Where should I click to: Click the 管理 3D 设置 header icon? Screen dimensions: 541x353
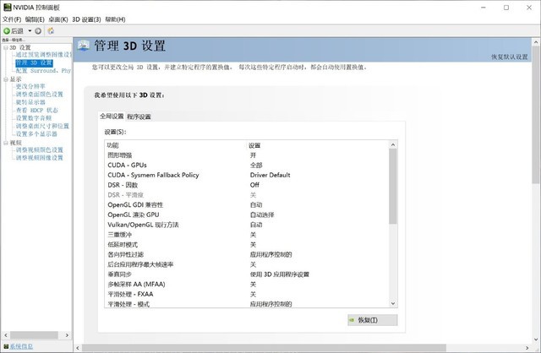point(84,46)
